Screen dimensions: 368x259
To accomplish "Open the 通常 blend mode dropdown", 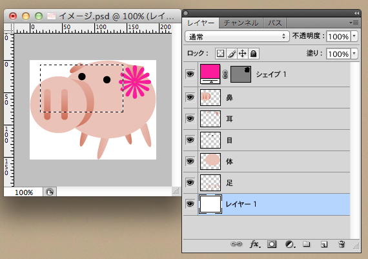I will click(237, 37).
